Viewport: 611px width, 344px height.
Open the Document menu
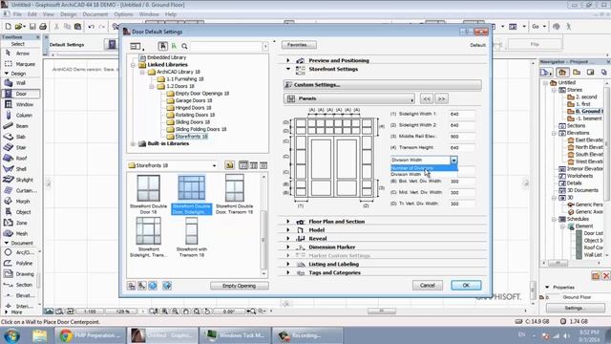(x=95, y=14)
